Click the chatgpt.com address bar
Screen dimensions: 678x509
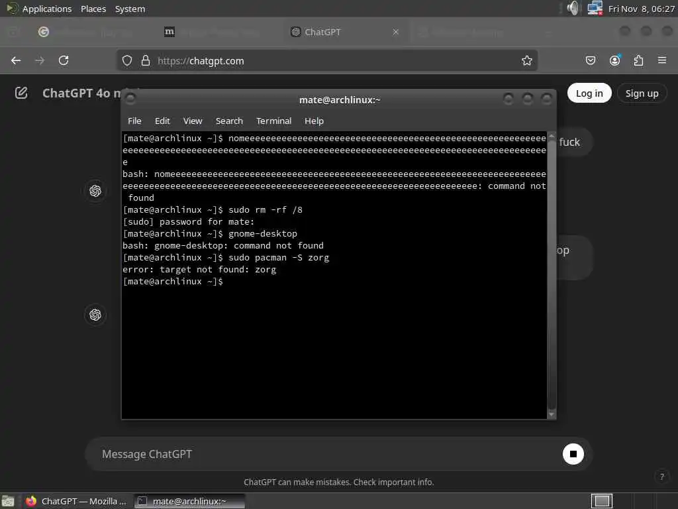click(327, 60)
